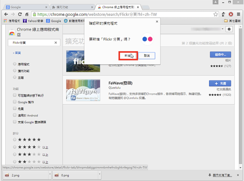Click the QLeelulu developer name
The height and width of the screenshot is (181, 244).
pyautogui.click(x=115, y=88)
